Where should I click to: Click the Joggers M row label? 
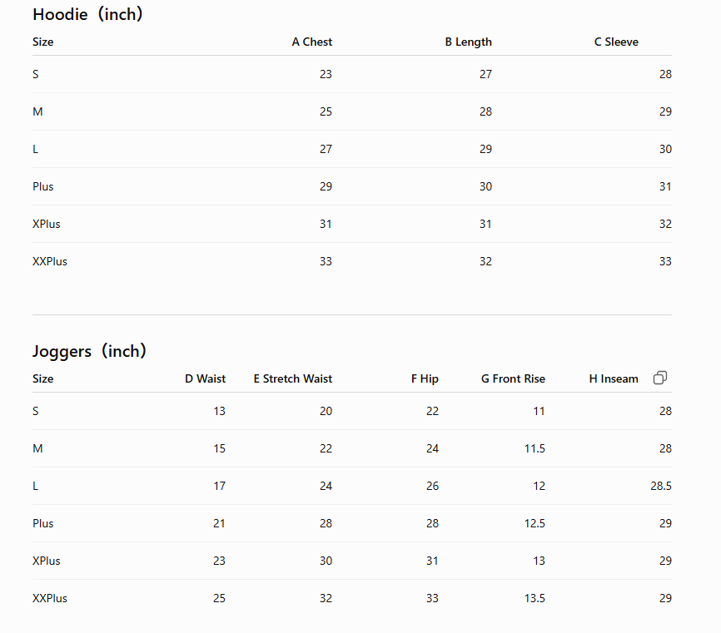tap(37, 448)
